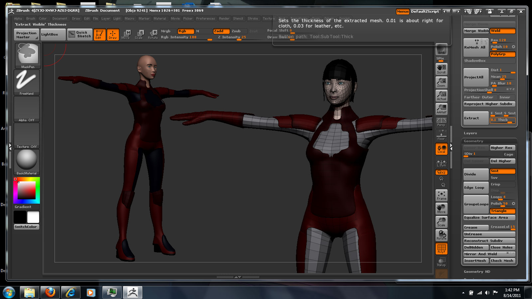Click the ProjectAll button

click(476, 77)
